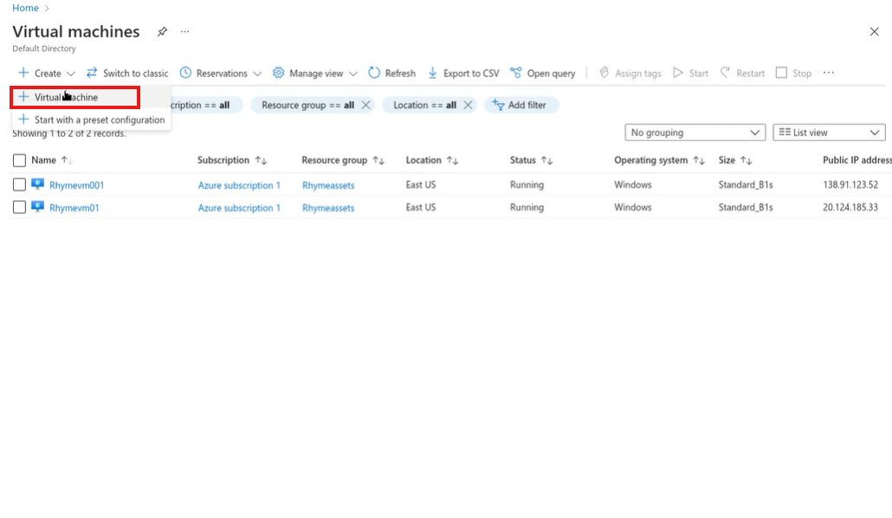Refresh the virtual machines list
The height and width of the screenshot is (518, 892).
tap(392, 73)
